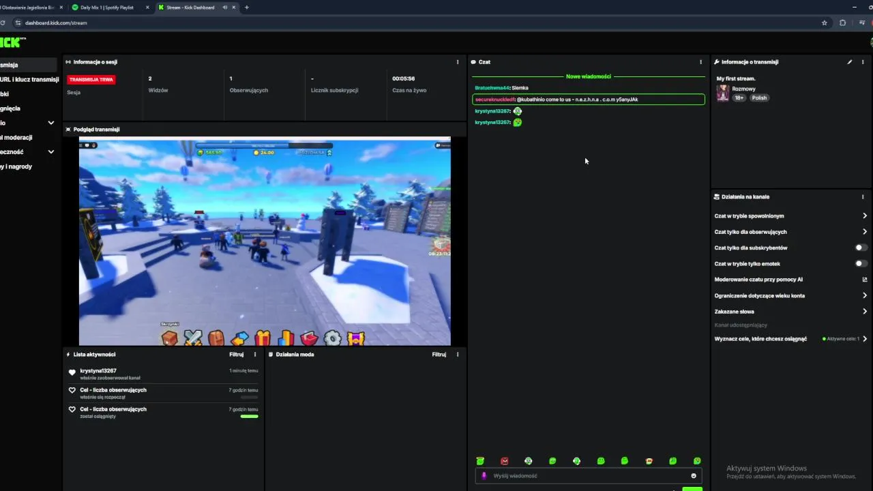Toggle Czat tylko dla subskrybentów switch
The height and width of the screenshot is (491, 873).
[861, 248]
